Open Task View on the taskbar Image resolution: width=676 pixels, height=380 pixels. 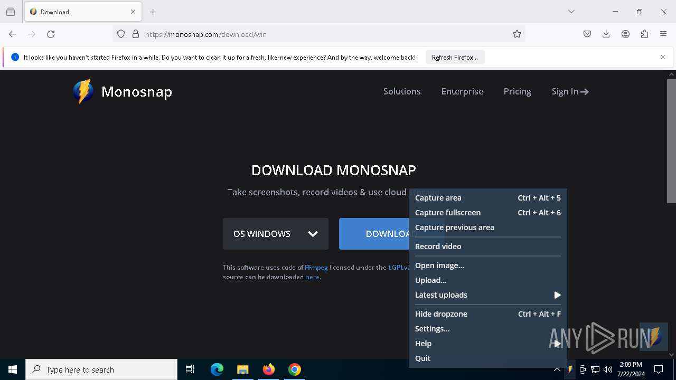[190, 369]
